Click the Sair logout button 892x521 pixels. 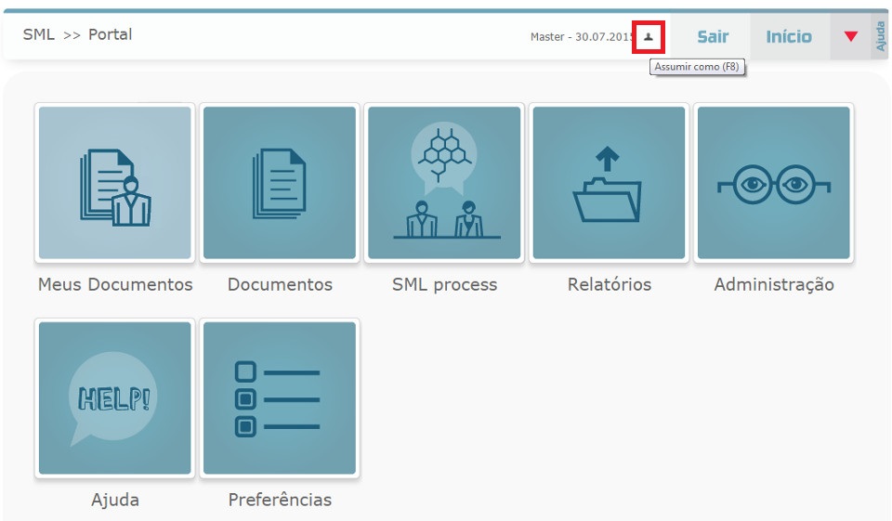pyautogui.click(x=713, y=37)
